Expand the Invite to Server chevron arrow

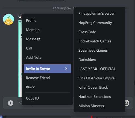click(x=66, y=69)
